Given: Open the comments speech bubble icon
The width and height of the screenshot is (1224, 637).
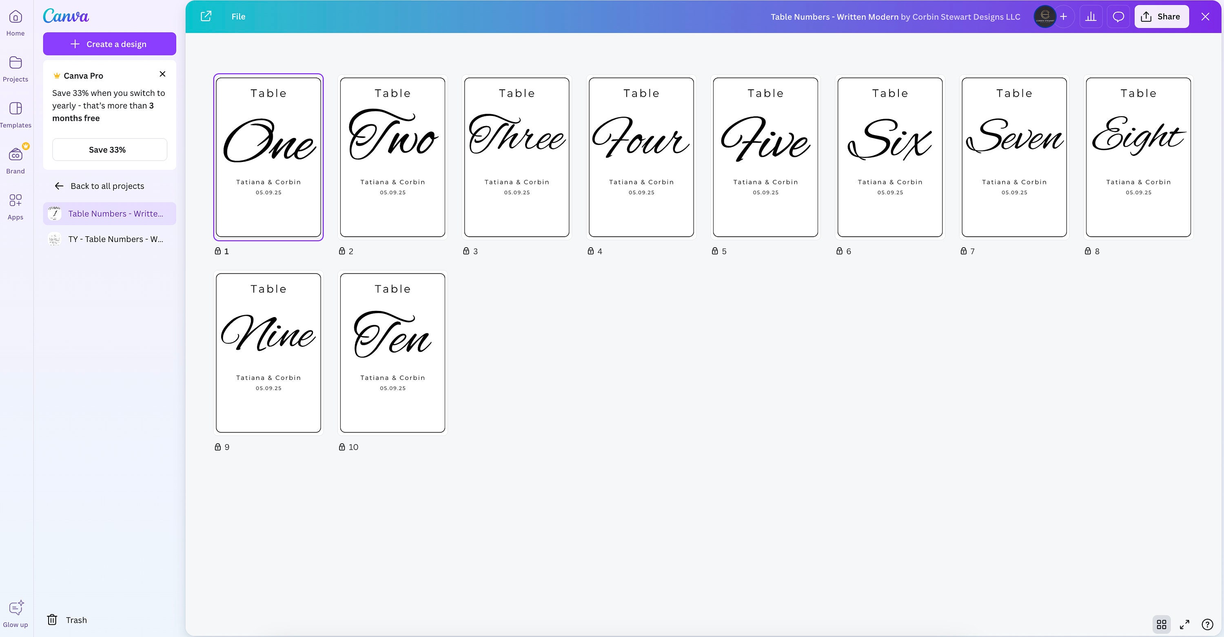Looking at the screenshot, I should [1118, 17].
